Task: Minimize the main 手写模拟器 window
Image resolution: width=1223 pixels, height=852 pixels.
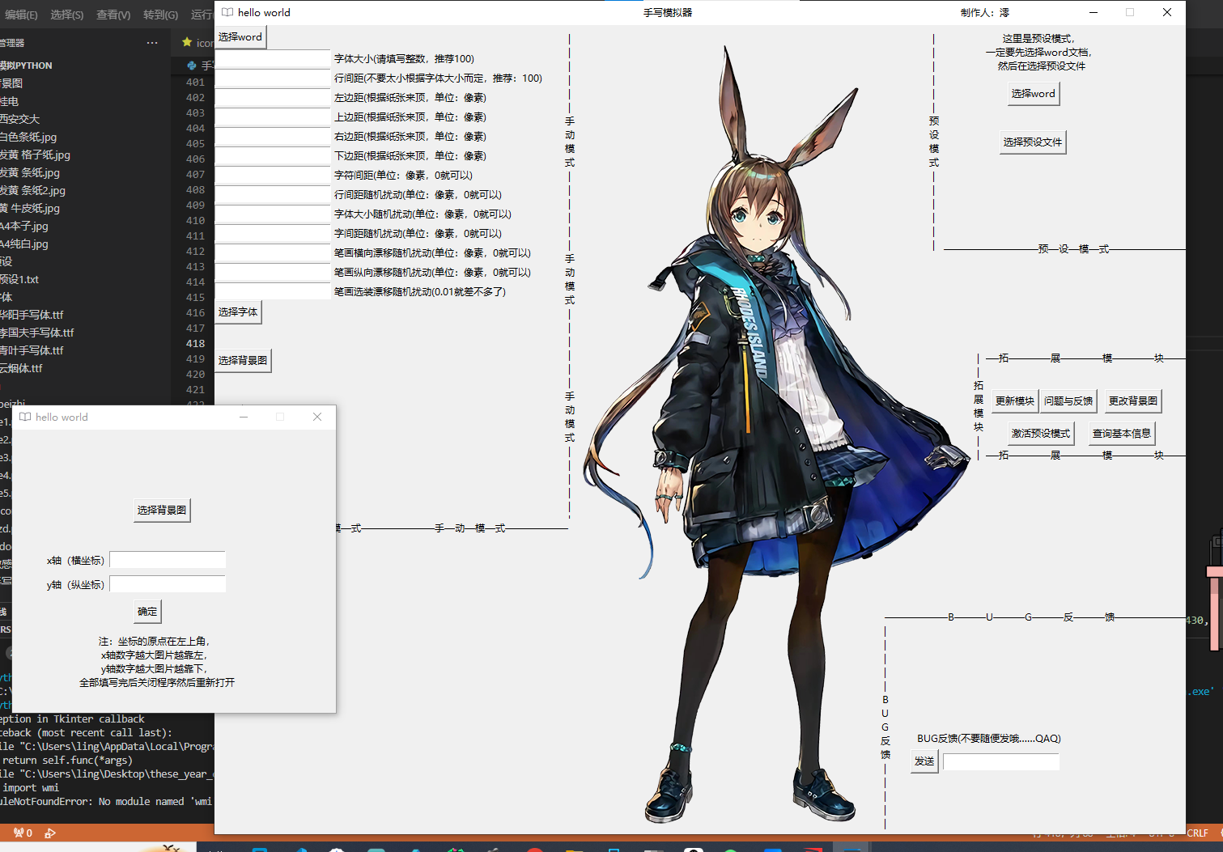Action: (1093, 12)
